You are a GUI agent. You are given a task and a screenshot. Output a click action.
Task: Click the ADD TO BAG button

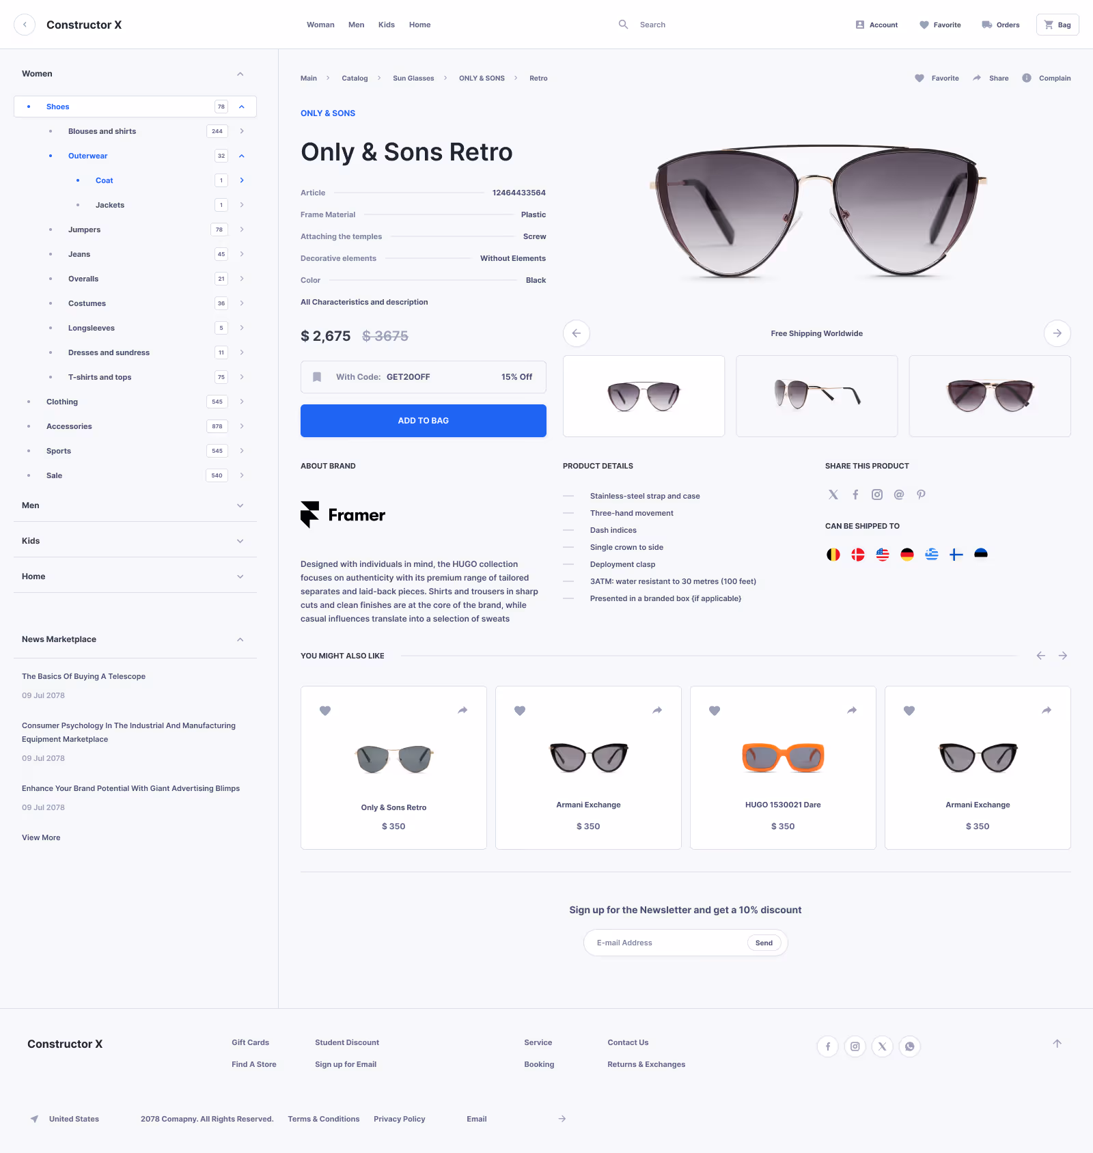[x=424, y=421]
